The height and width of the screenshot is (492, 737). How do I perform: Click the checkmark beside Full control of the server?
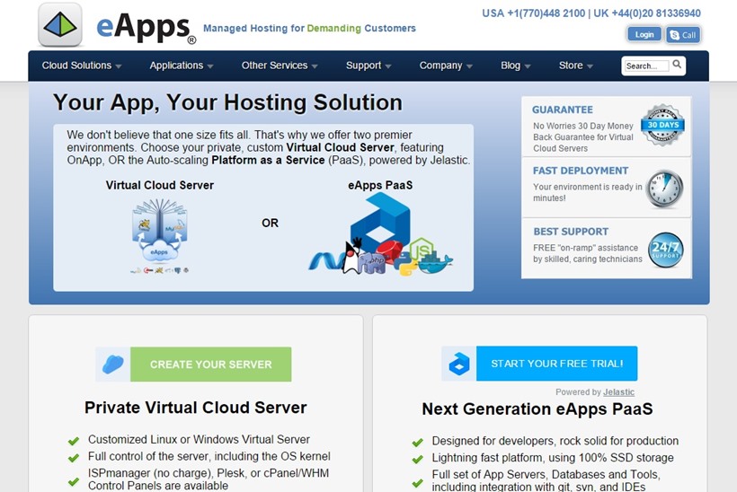tap(74, 458)
